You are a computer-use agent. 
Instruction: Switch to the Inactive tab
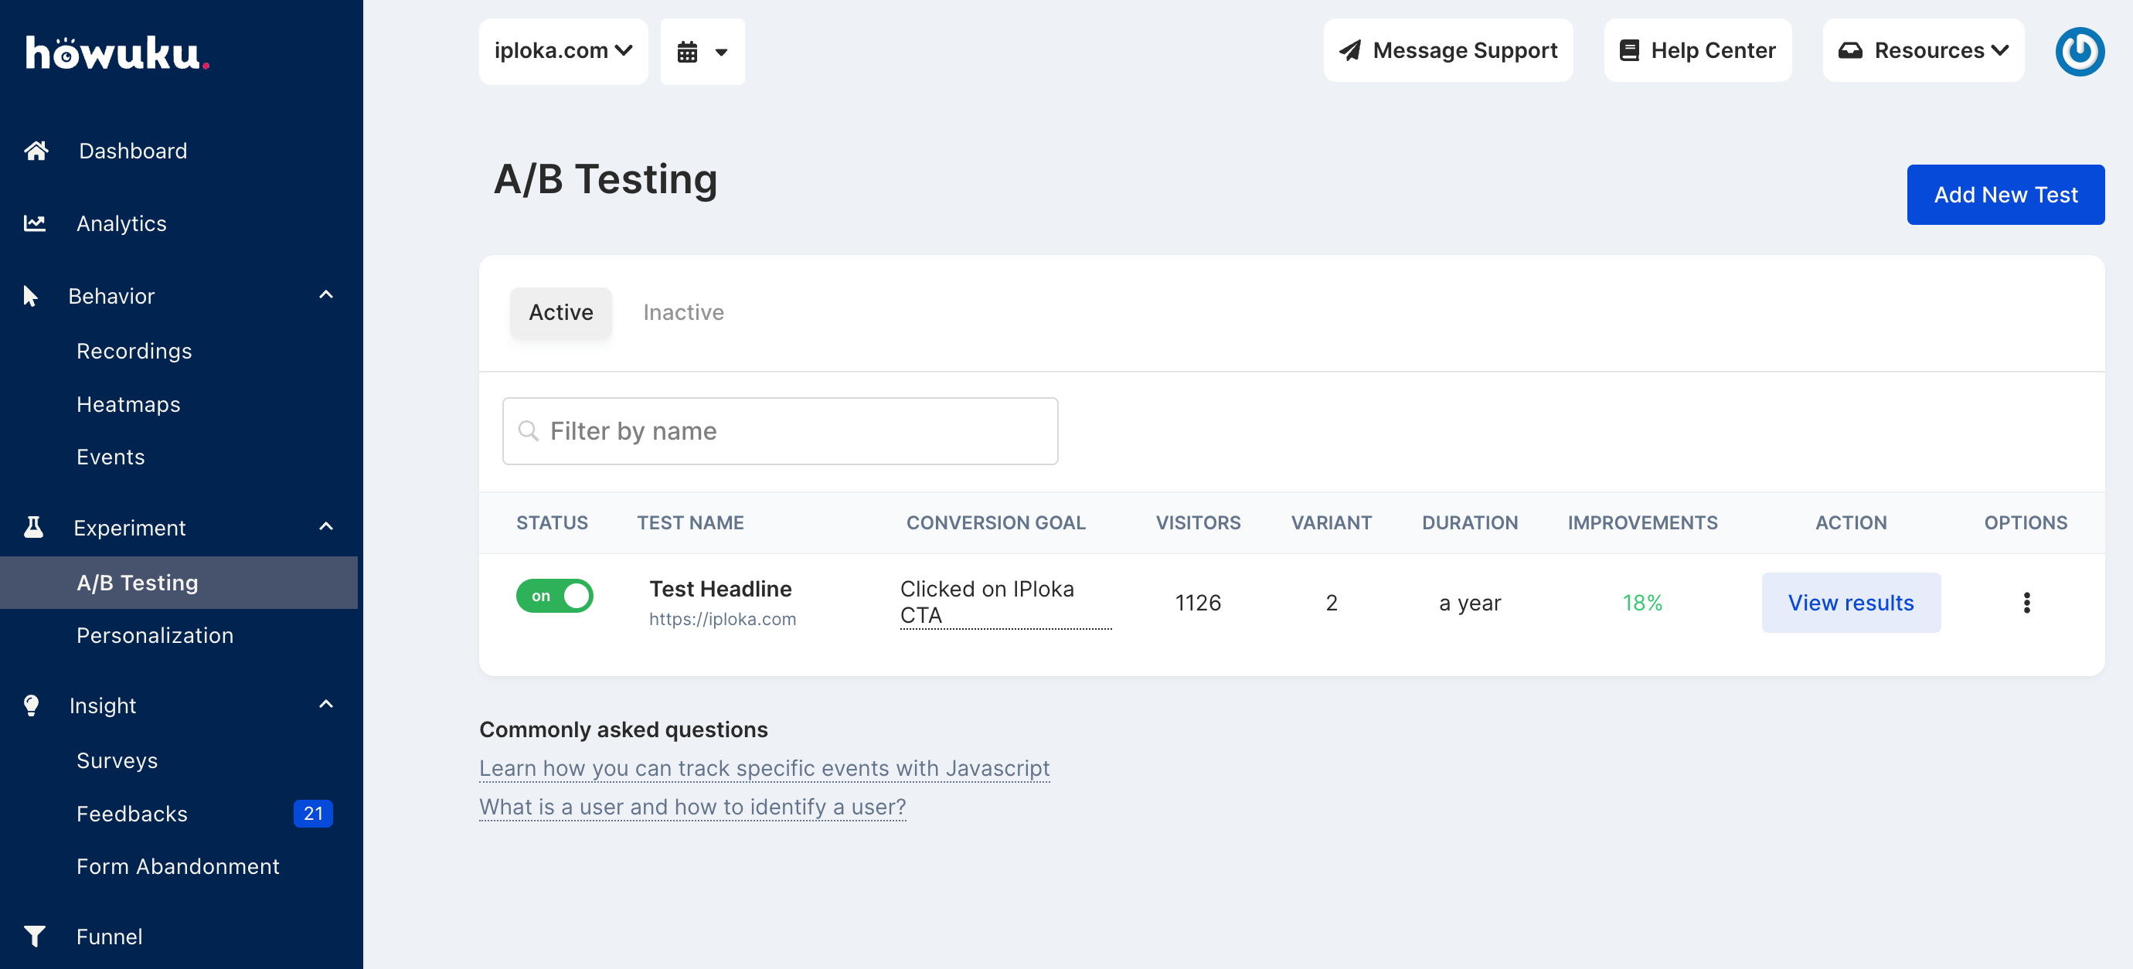coord(683,312)
